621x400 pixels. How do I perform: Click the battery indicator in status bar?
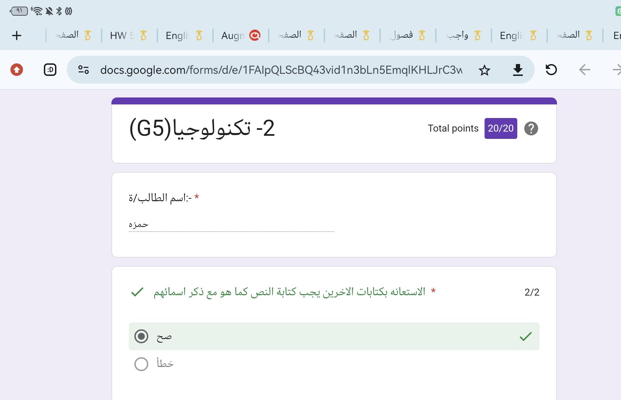[19, 11]
